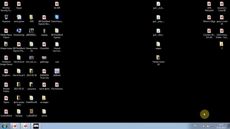Select the getImage picture file
The height and width of the screenshot is (129, 230).
click(x=44, y=59)
